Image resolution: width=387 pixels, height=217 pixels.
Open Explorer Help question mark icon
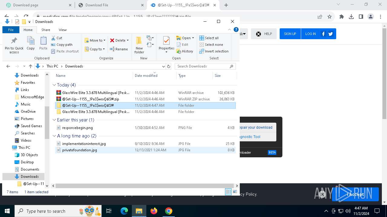[236, 30]
